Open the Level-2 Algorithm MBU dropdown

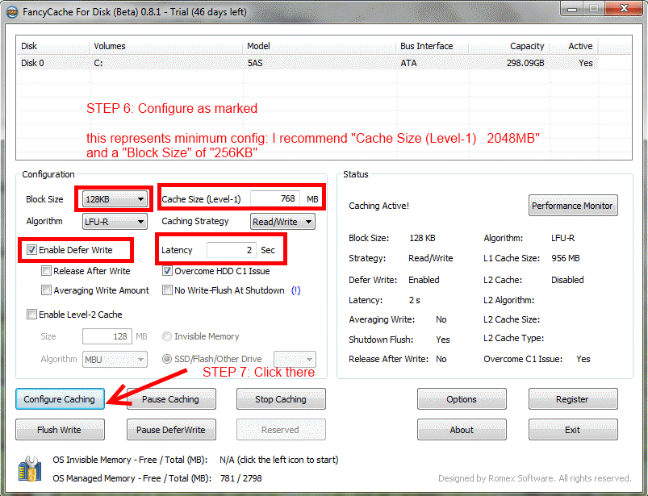pyautogui.click(x=115, y=360)
